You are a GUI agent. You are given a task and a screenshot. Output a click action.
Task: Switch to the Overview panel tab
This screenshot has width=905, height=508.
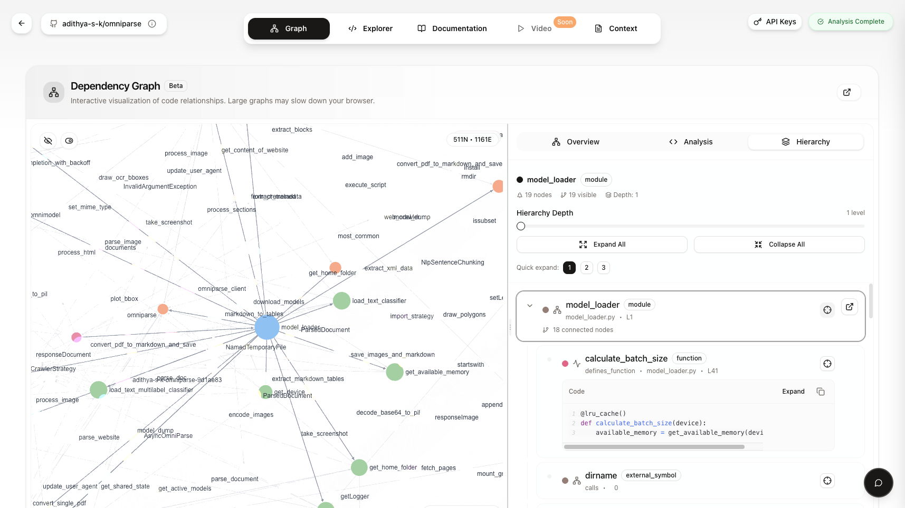[575, 142]
